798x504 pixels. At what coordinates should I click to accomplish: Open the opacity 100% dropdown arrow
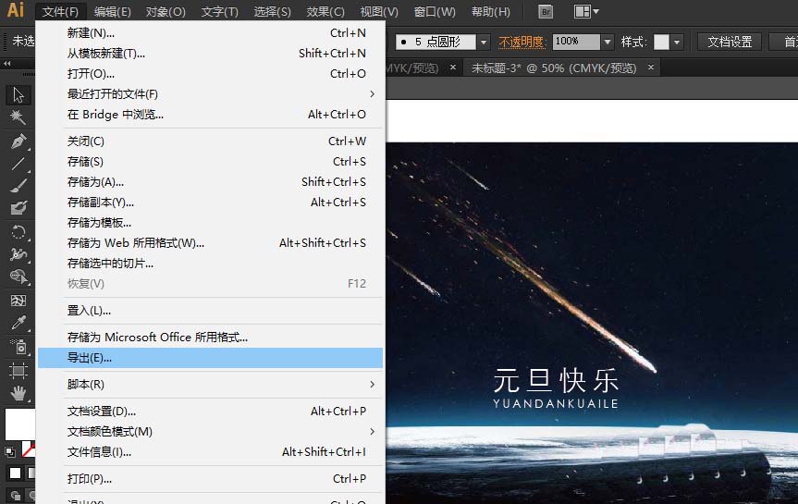[608, 42]
